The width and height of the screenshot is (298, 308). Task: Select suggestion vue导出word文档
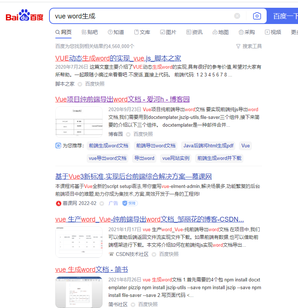click(107, 158)
